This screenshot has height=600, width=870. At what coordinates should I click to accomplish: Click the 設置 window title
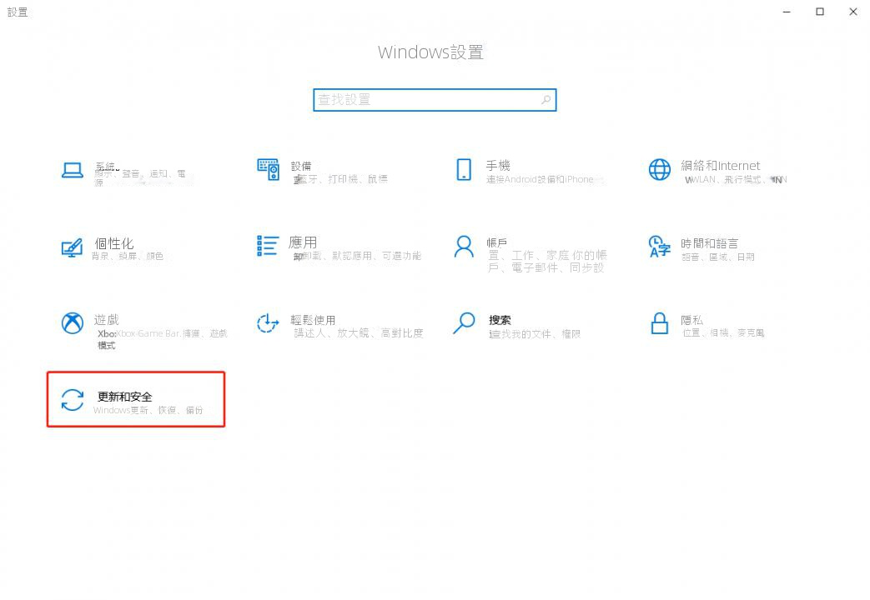click(x=18, y=12)
